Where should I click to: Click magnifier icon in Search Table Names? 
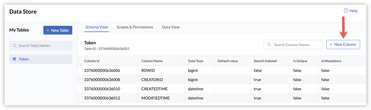pos(15,46)
